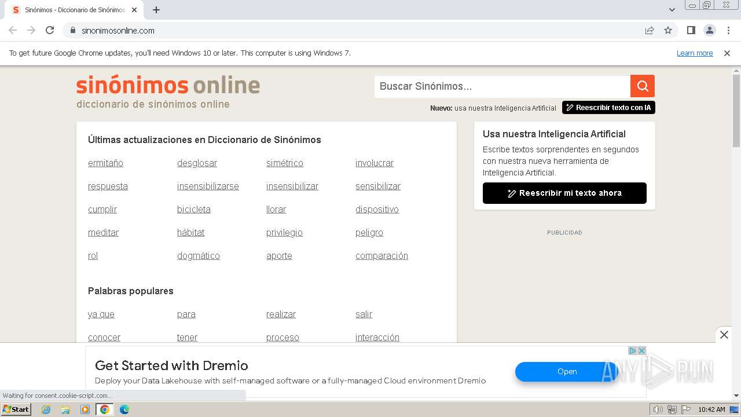Screen dimensions: 741x417
Task: Open the popular word realizar
Action: click(x=281, y=314)
